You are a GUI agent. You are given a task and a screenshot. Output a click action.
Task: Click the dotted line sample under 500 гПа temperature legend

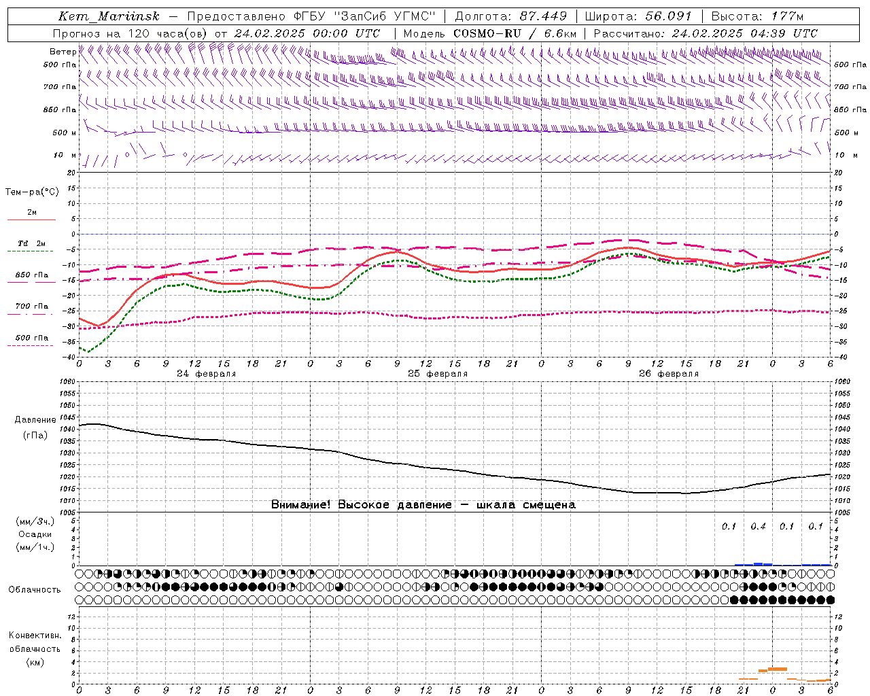30,345
